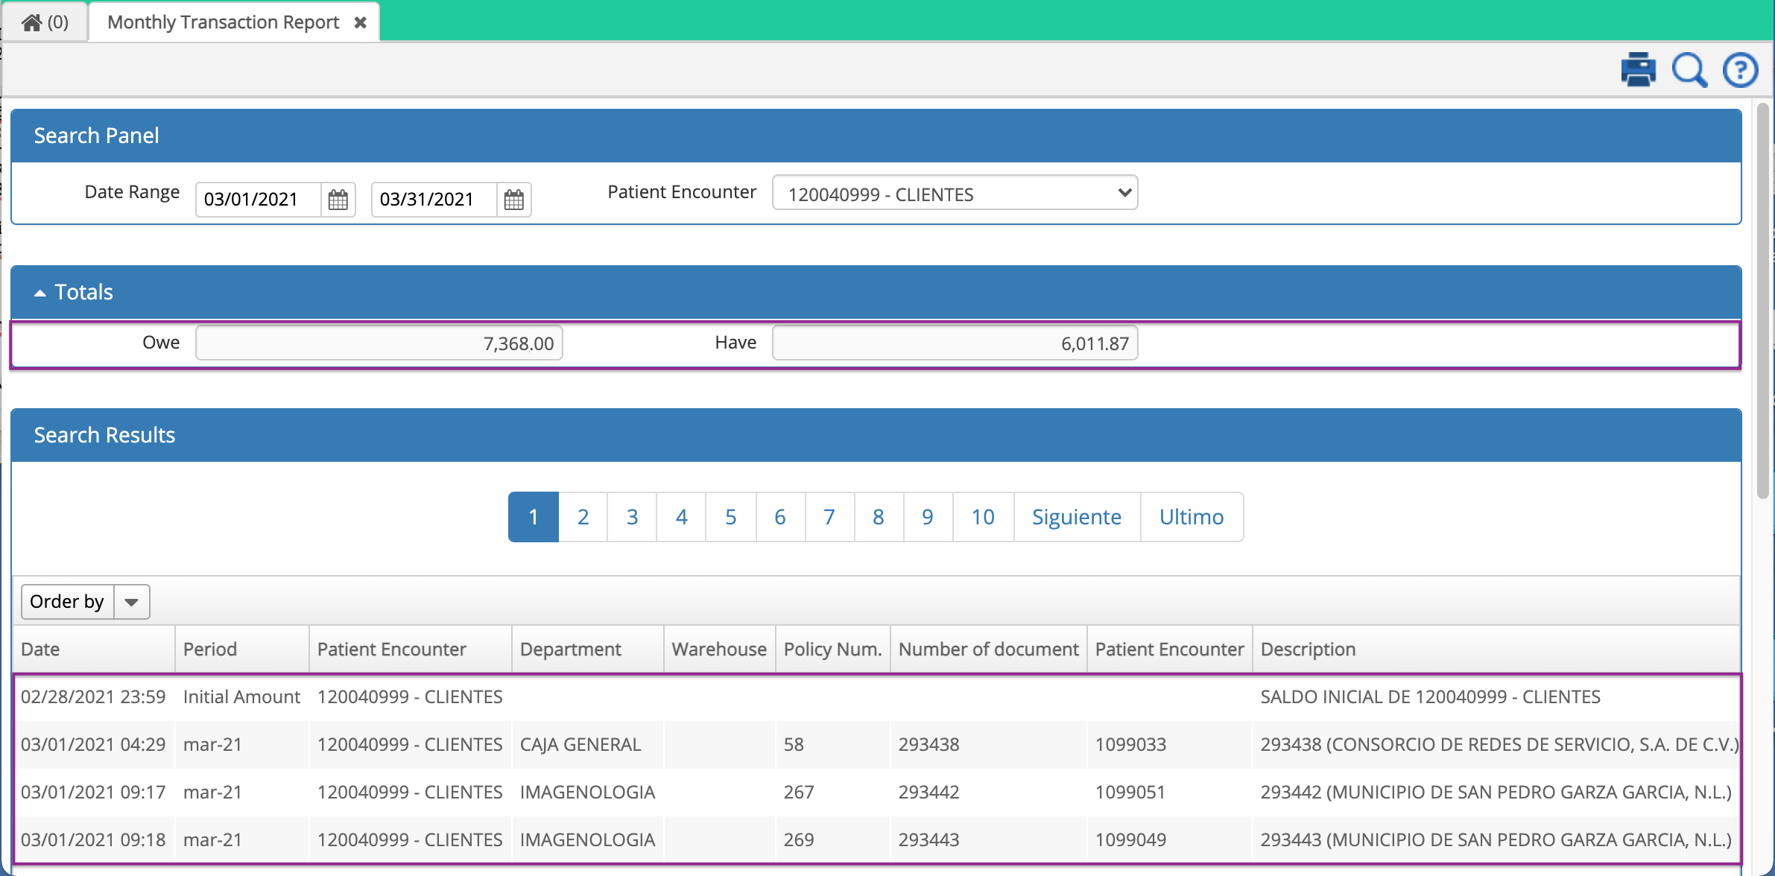Click the home icon in the tab bar
Screen dimensions: 1775x876
point(31,21)
